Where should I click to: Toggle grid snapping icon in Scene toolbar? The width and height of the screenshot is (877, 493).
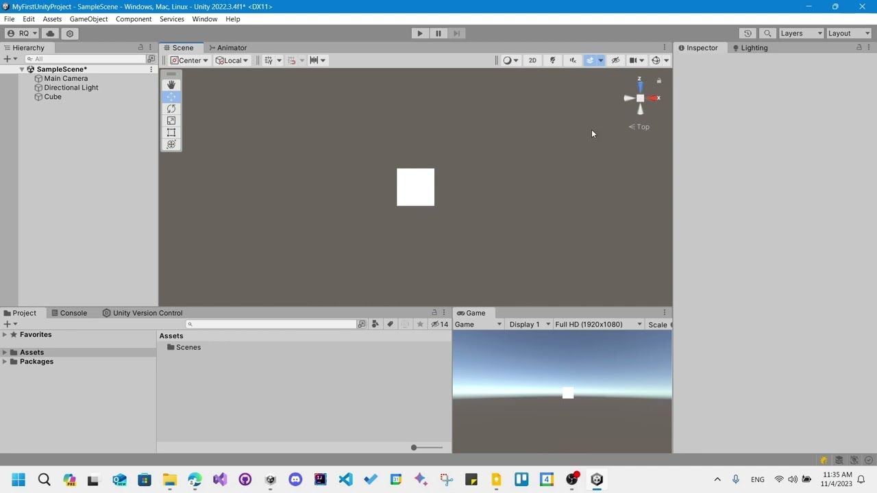coord(269,60)
